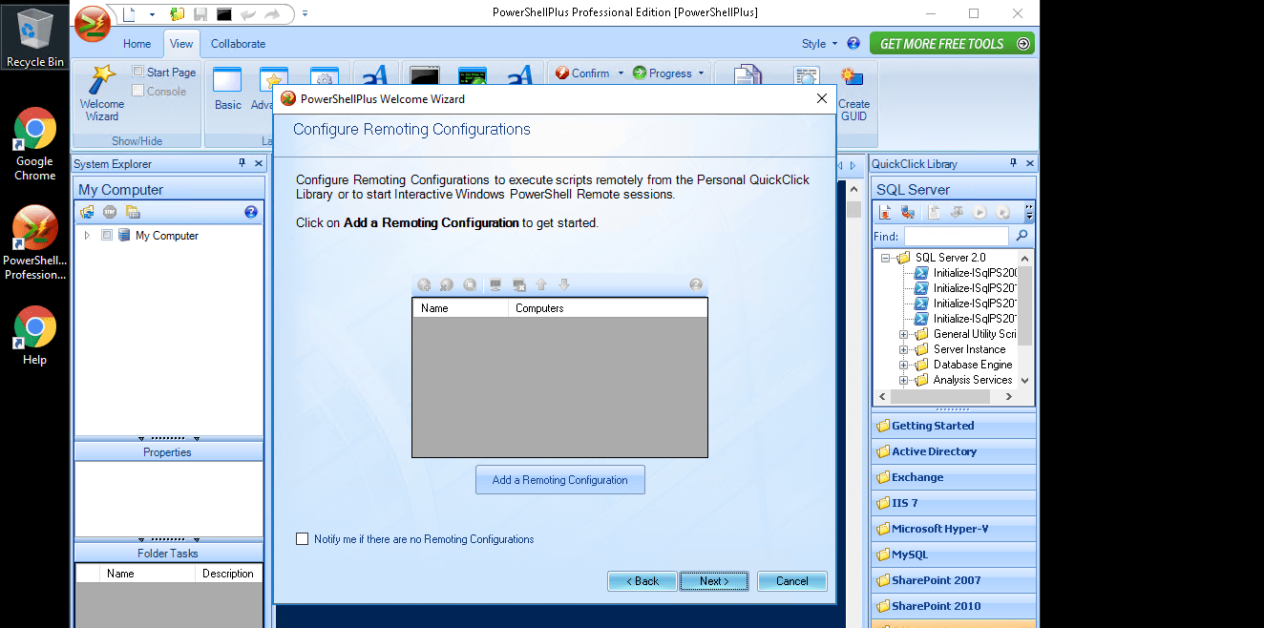This screenshot has height=628, width=1264.
Task: Click the download script icon in QuickClick Library
Action: (x=885, y=212)
